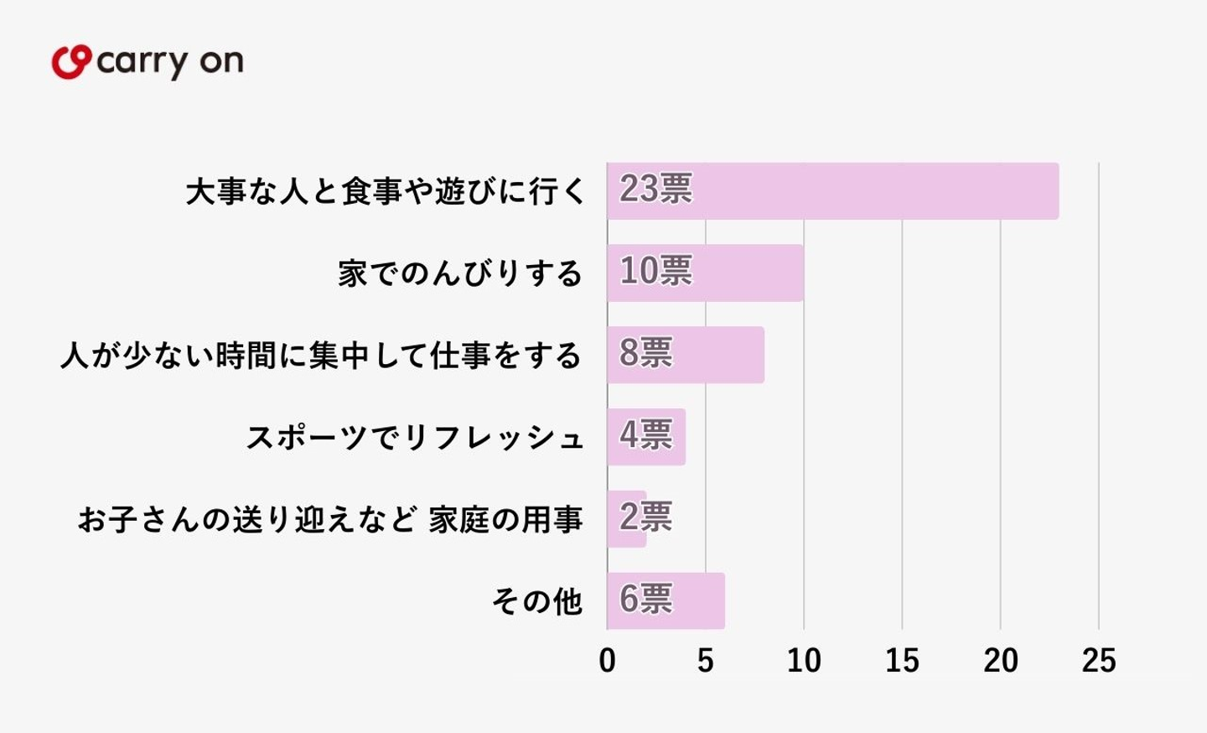Click label 家でのんびりする
Viewport: 1207px width, 733px height.
click(460, 273)
